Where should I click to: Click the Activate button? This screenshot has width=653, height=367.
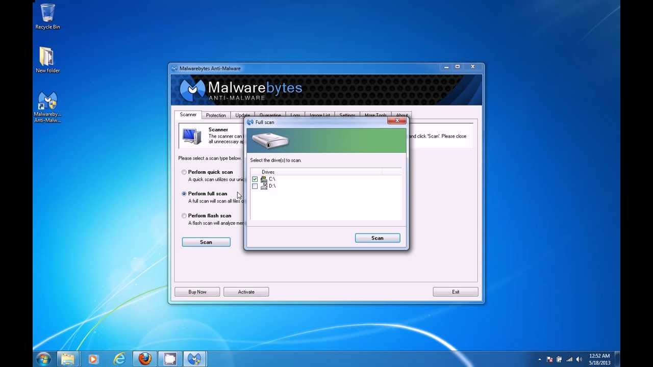[x=246, y=292]
